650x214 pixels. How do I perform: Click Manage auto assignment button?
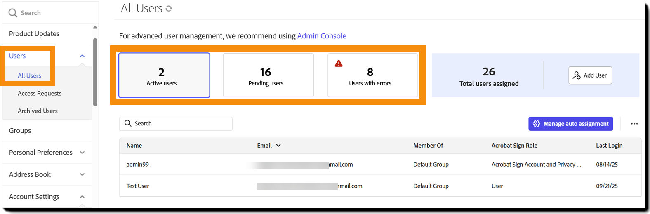pos(570,124)
